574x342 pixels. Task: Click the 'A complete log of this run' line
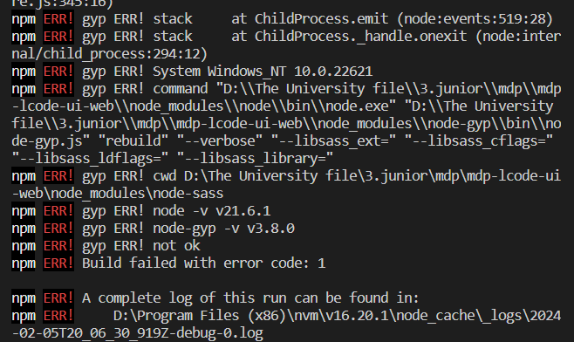tap(250, 298)
